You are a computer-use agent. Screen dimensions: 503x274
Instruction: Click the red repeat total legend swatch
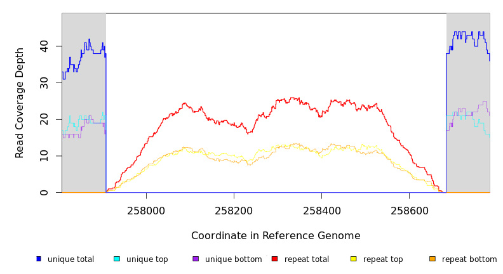pos(274,259)
